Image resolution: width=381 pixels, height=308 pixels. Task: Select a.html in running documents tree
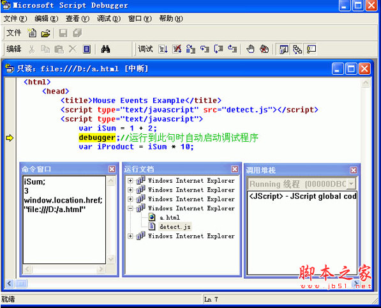[x=170, y=217]
